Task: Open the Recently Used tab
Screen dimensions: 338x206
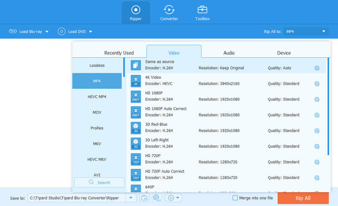Action: pos(119,53)
